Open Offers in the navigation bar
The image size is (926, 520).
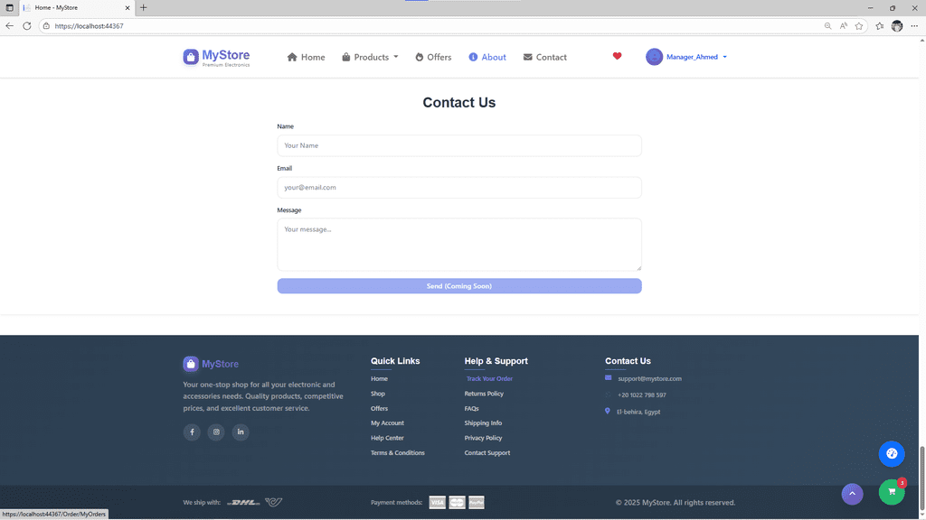pos(433,57)
